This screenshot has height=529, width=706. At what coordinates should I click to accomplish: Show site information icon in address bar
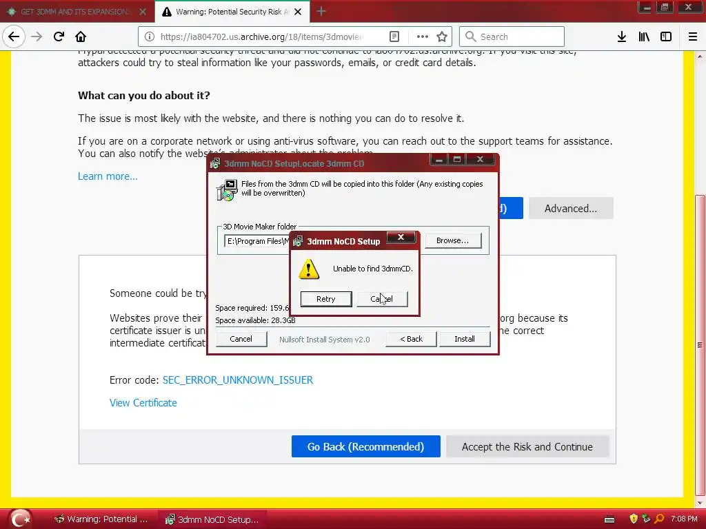click(x=150, y=37)
